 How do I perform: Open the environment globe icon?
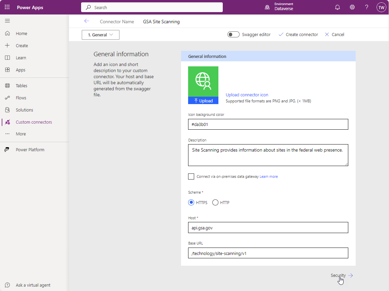pyautogui.click(x=267, y=7)
